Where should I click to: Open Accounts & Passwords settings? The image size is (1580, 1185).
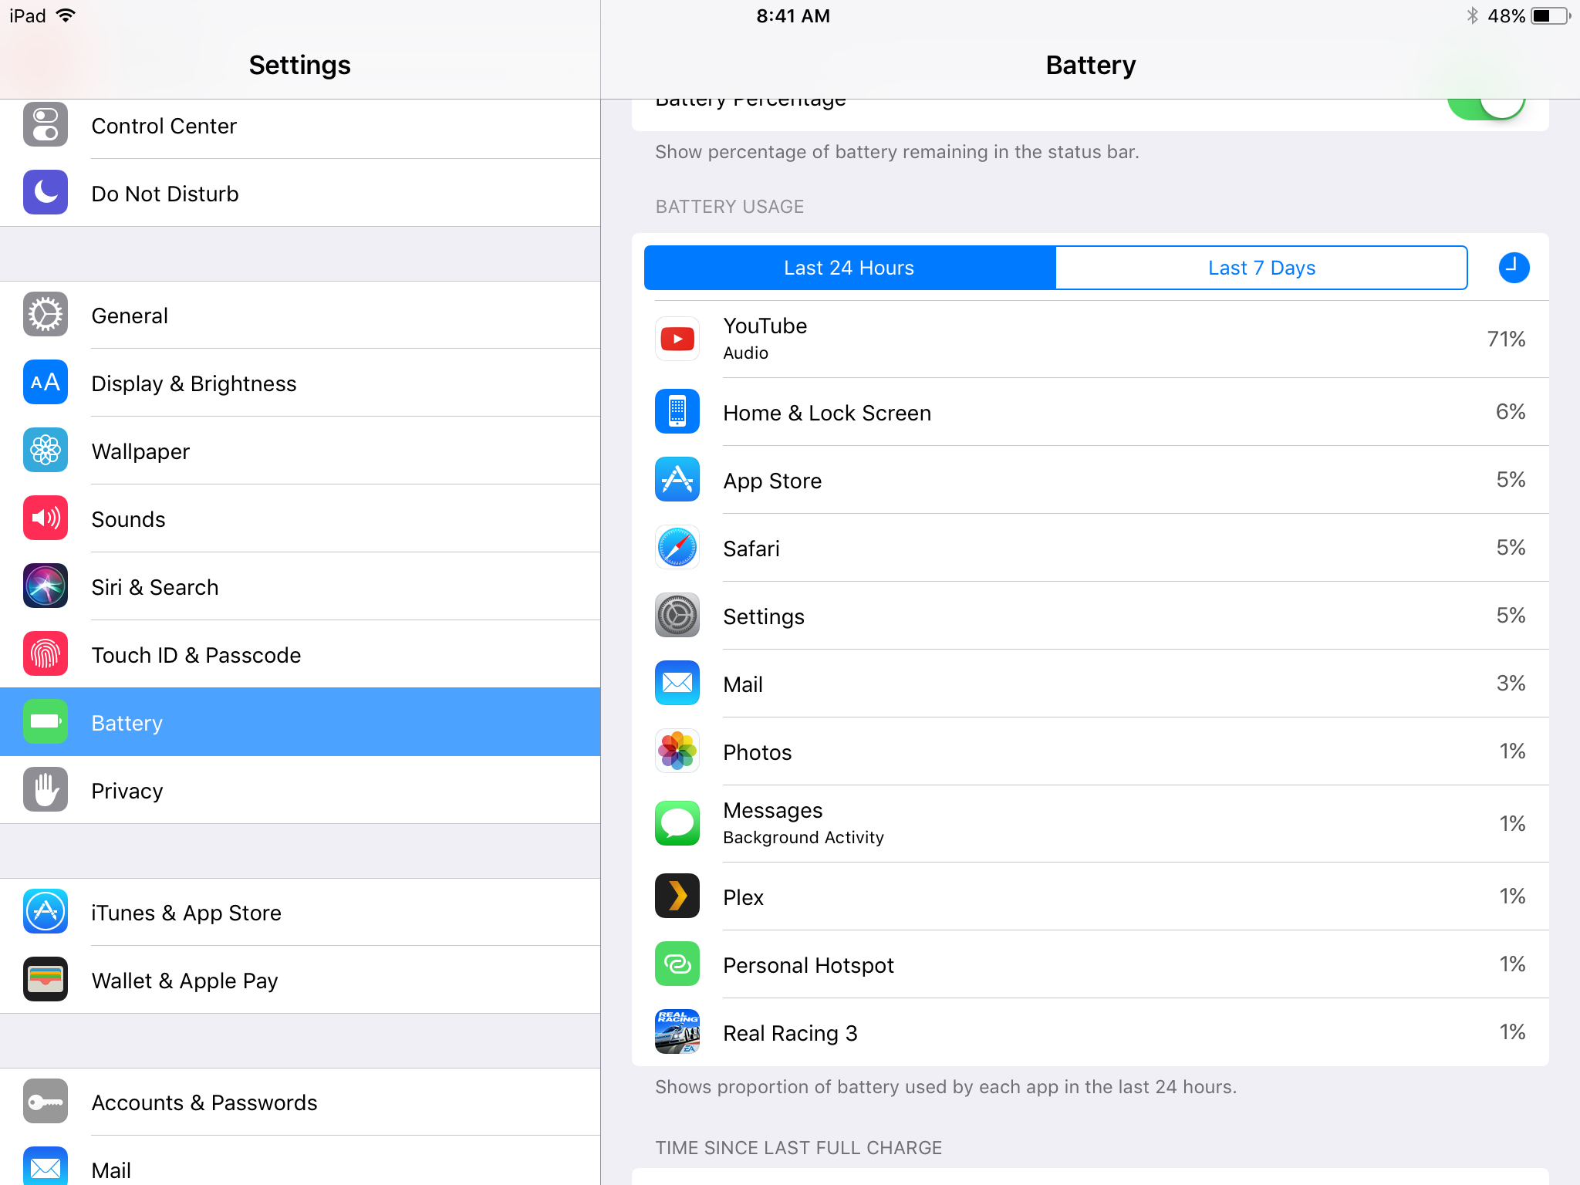[300, 1102]
